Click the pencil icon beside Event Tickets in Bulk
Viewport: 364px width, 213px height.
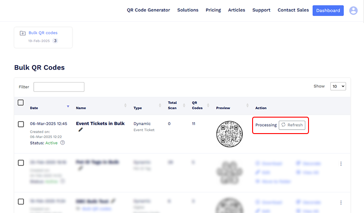(80, 130)
